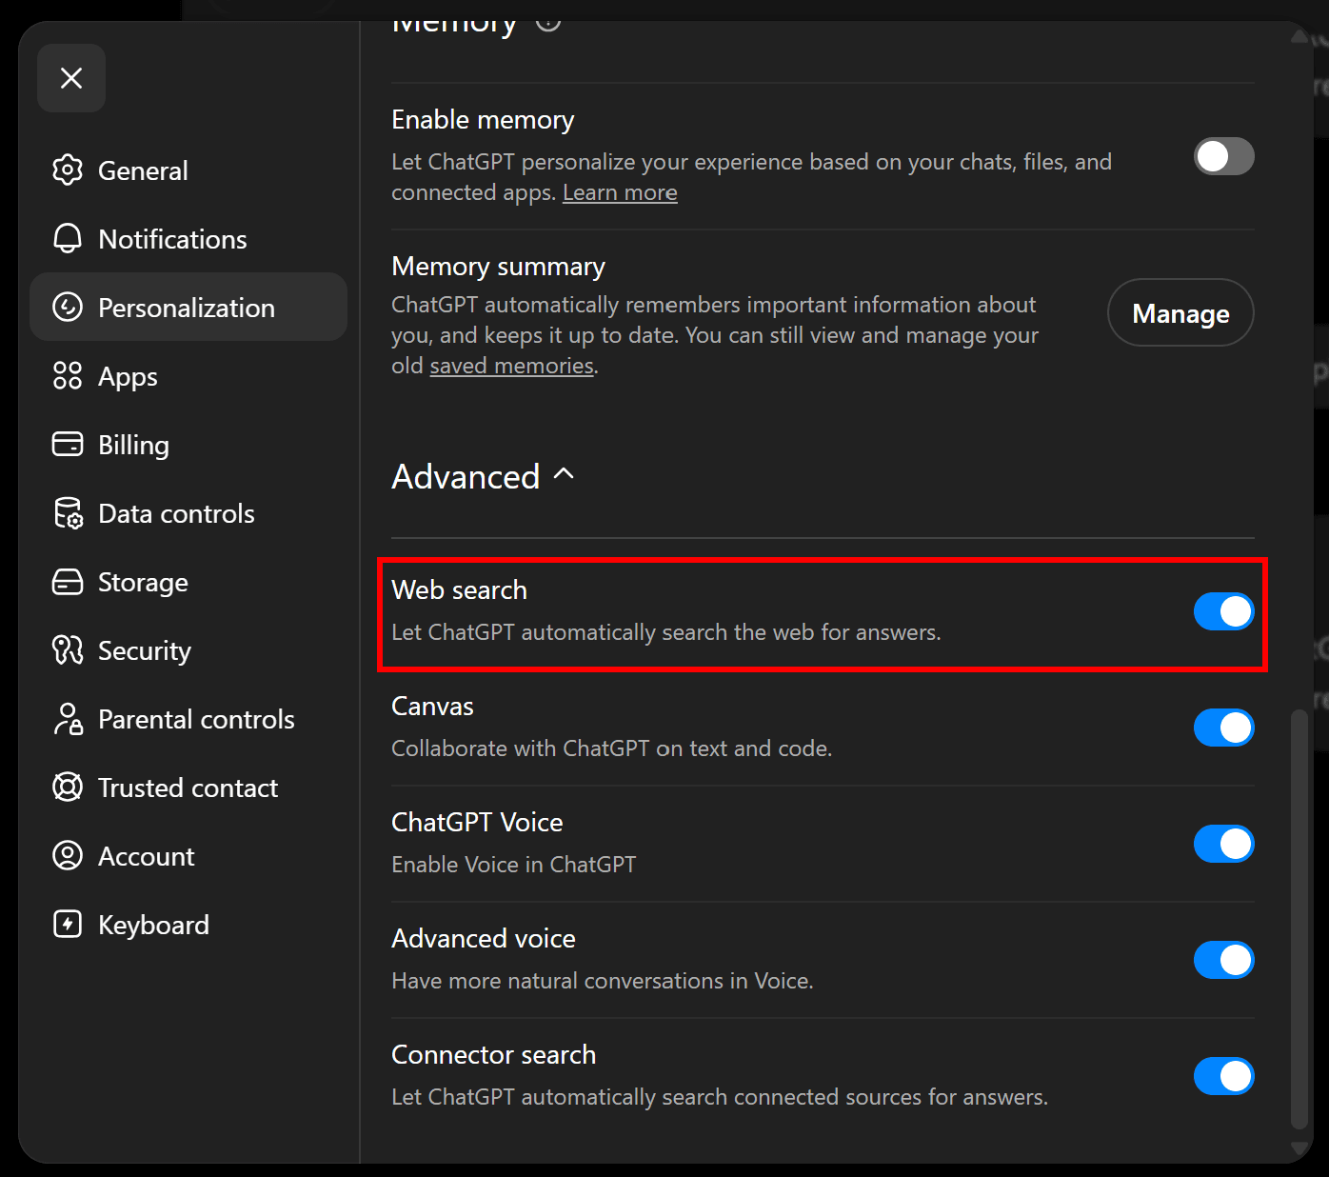This screenshot has height=1177, width=1329.
Task: Open the Account label text
Action: point(146,856)
